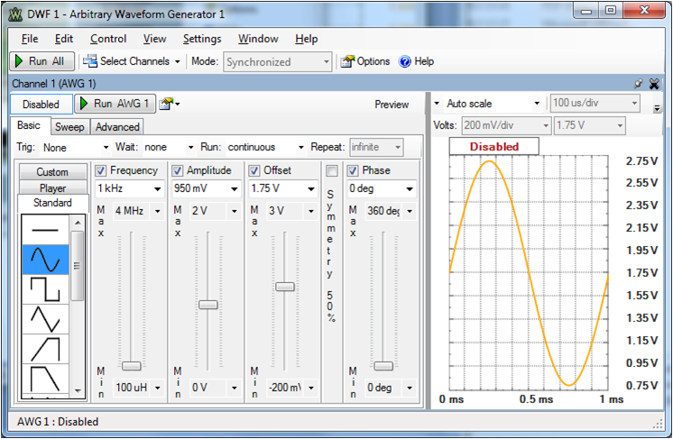Open the Settings menu
The image size is (673, 439).
point(201,39)
